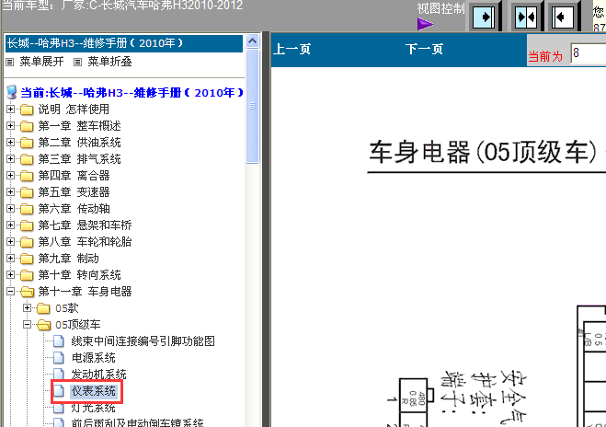Viewport: 606px width, 427px height.
Task: Click folder icon of 第七章 悬架和车桥
Action: coord(27,225)
